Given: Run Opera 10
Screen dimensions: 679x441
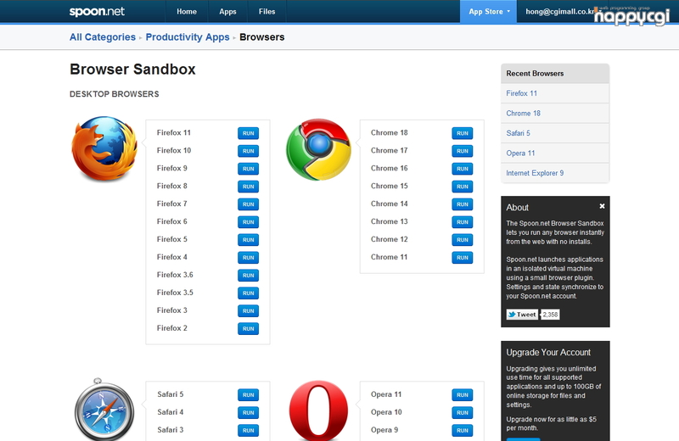Looking at the screenshot, I should 463,412.
